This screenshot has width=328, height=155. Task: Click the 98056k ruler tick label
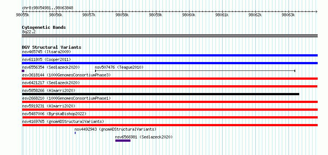pyautogui.click(x=56, y=15)
